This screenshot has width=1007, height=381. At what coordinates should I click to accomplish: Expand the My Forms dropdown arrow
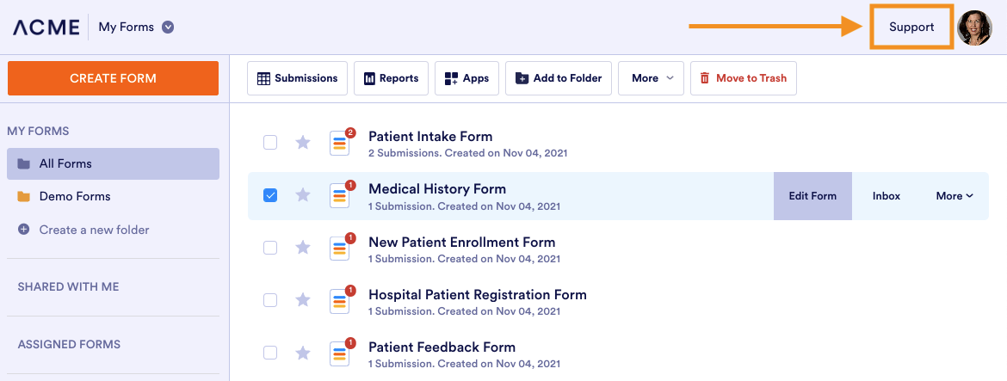pyautogui.click(x=169, y=27)
